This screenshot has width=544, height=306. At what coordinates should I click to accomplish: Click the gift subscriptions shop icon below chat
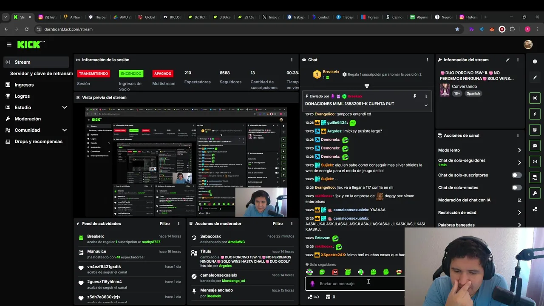tap(328, 297)
